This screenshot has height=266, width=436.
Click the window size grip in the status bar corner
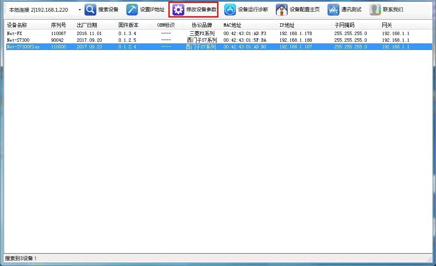point(429,259)
